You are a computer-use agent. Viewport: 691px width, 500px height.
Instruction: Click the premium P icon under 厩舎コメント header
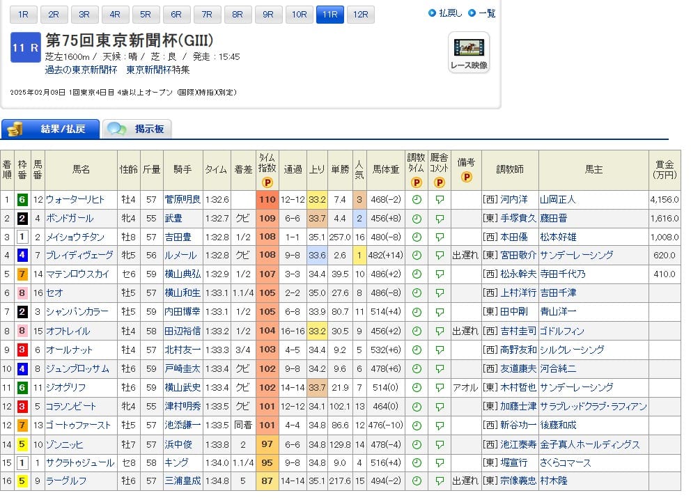439,182
